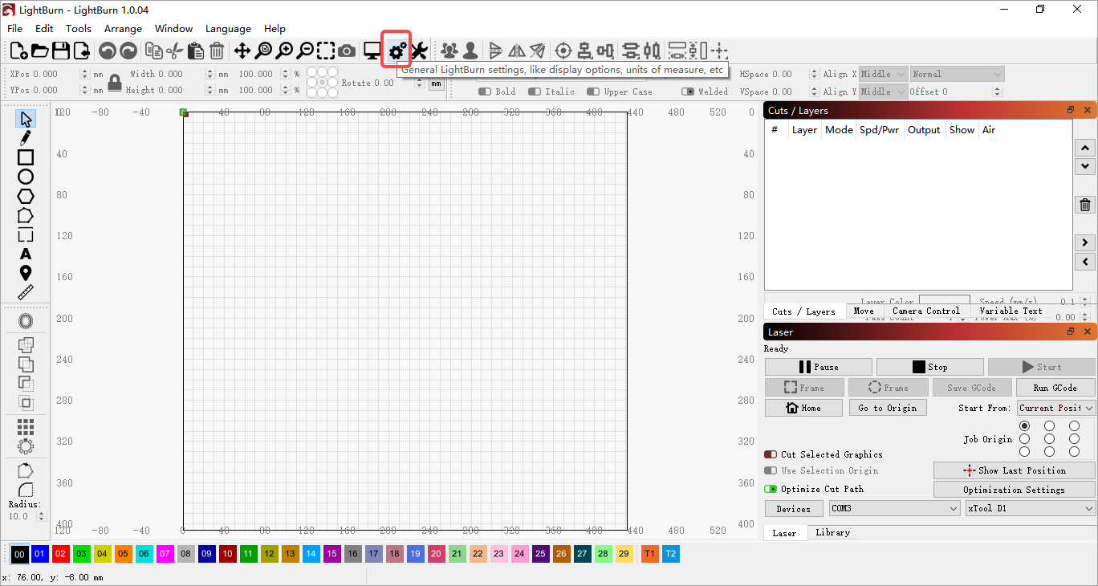Create a new file with New icon
Image resolution: width=1098 pixels, height=586 pixels.
tap(18, 51)
